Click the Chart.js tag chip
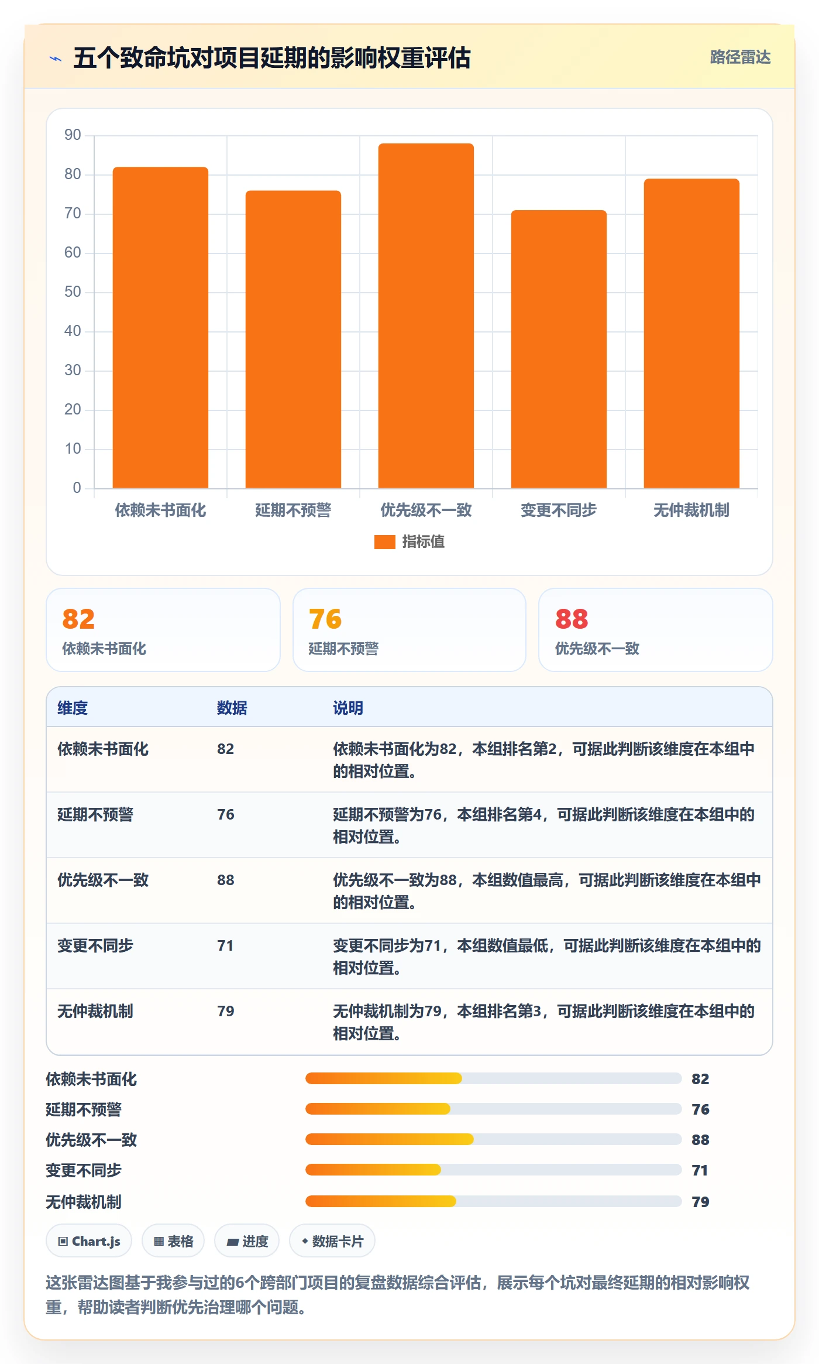Screen dimensions: 819x1364 pos(89,1240)
